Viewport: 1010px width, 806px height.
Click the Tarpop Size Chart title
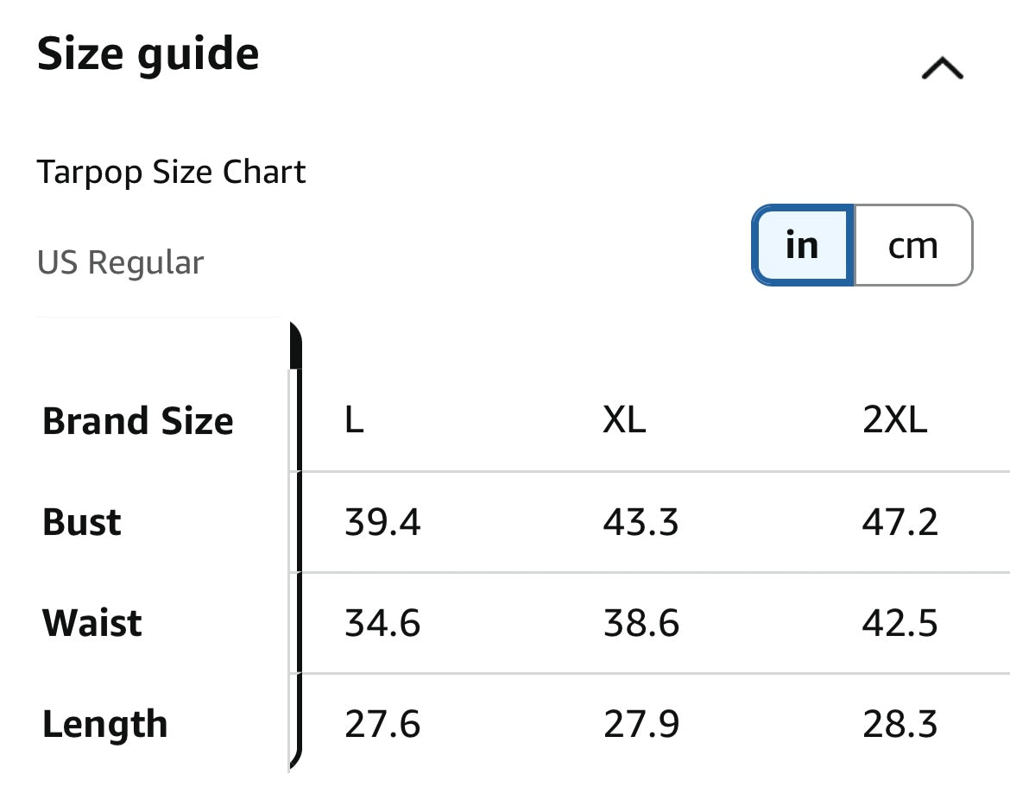tap(171, 172)
